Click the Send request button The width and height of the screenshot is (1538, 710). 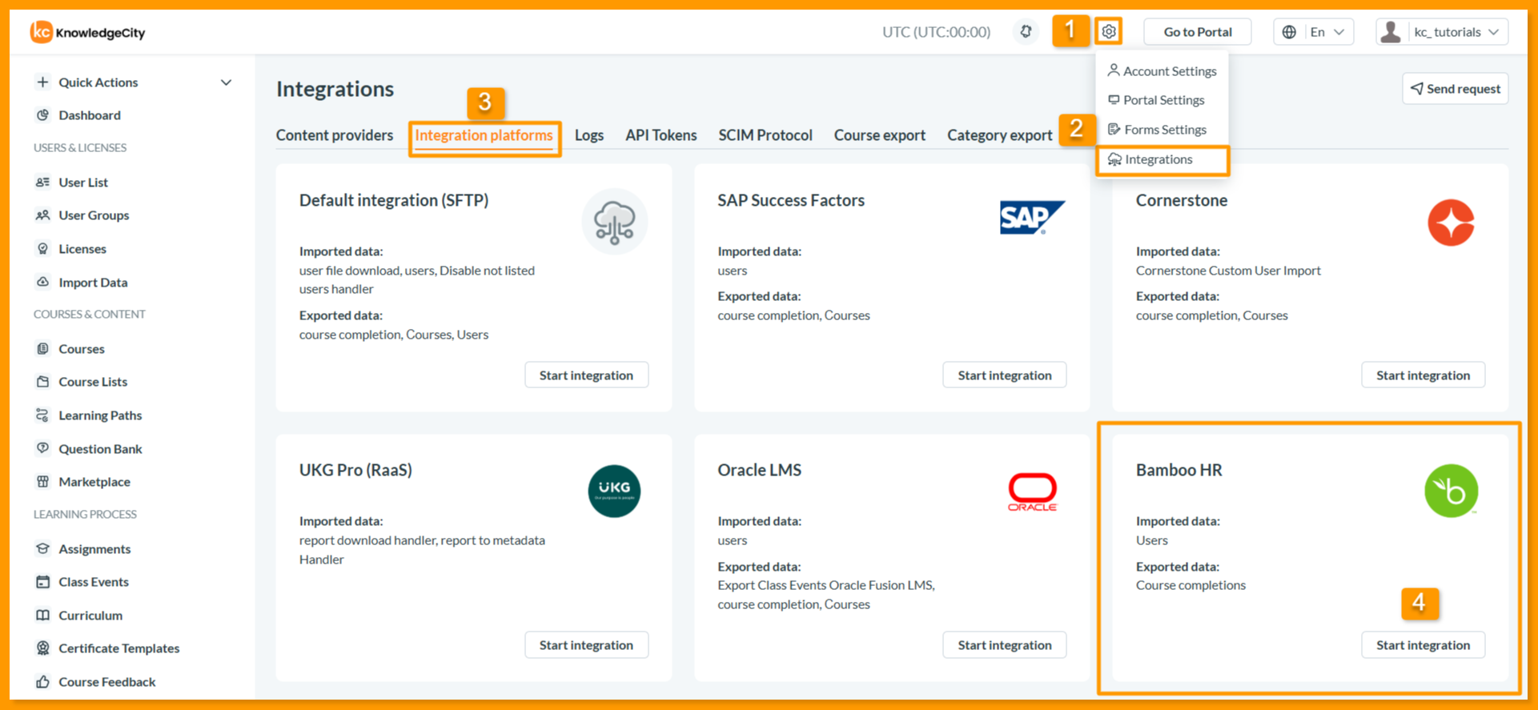point(1456,89)
